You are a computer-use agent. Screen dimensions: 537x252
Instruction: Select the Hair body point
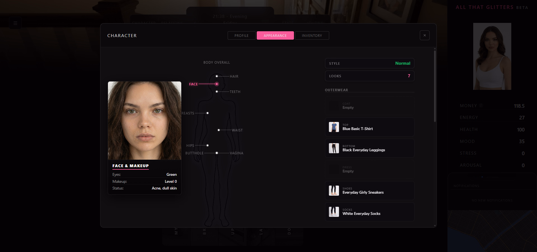pyautogui.click(x=217, y=76)
